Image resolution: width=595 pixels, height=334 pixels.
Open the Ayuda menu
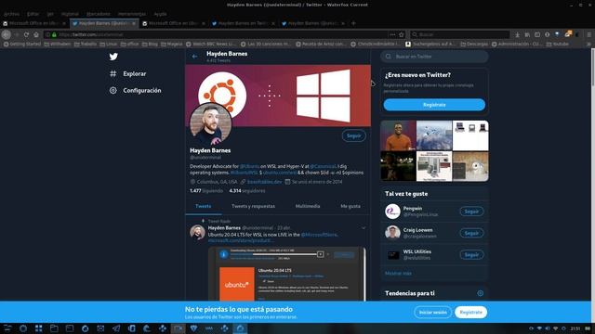coord(160,14)
